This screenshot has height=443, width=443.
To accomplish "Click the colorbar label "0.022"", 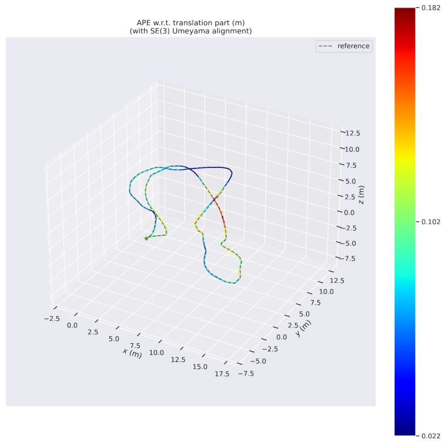I will pyautogui.click(x=431, y=436).
